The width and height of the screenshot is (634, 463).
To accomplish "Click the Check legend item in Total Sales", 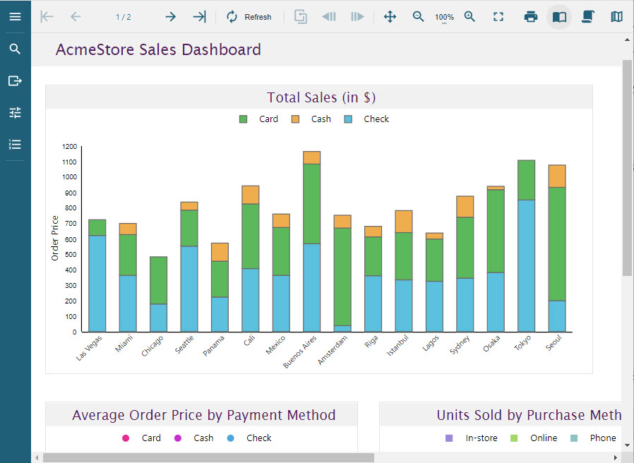I will pos(376,119).
